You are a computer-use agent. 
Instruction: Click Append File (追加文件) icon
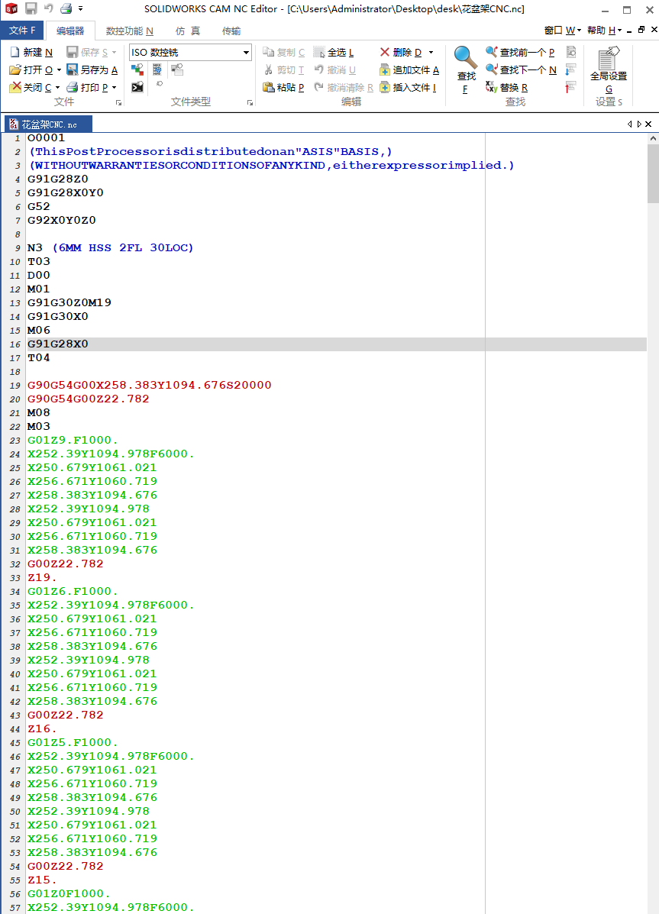point(384,70)
